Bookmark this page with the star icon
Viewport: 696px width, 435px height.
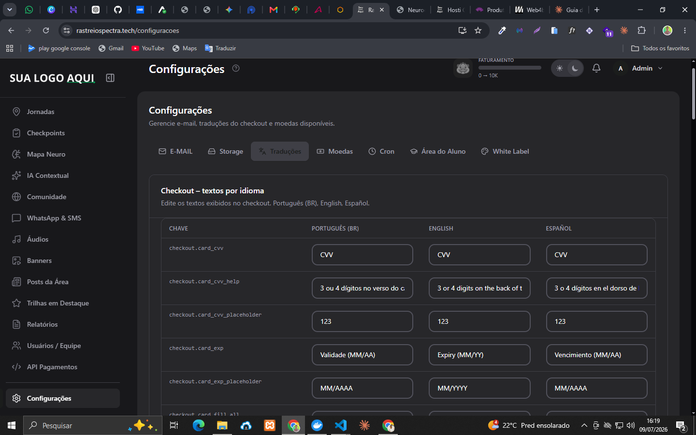point(478,30)
